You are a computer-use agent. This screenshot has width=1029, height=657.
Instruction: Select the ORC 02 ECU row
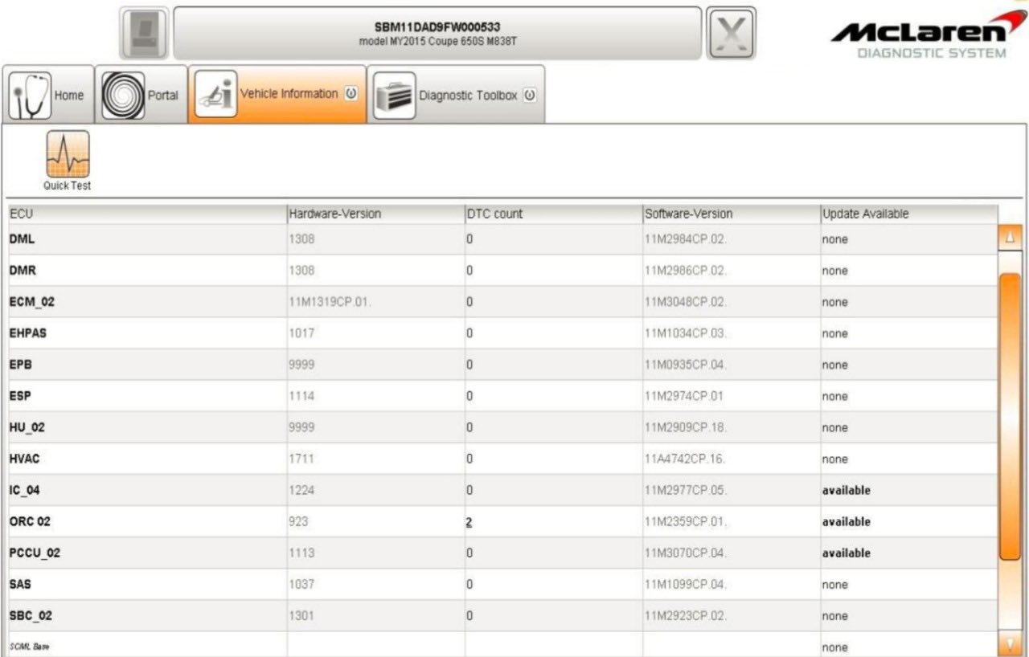(x=502, y=521)
